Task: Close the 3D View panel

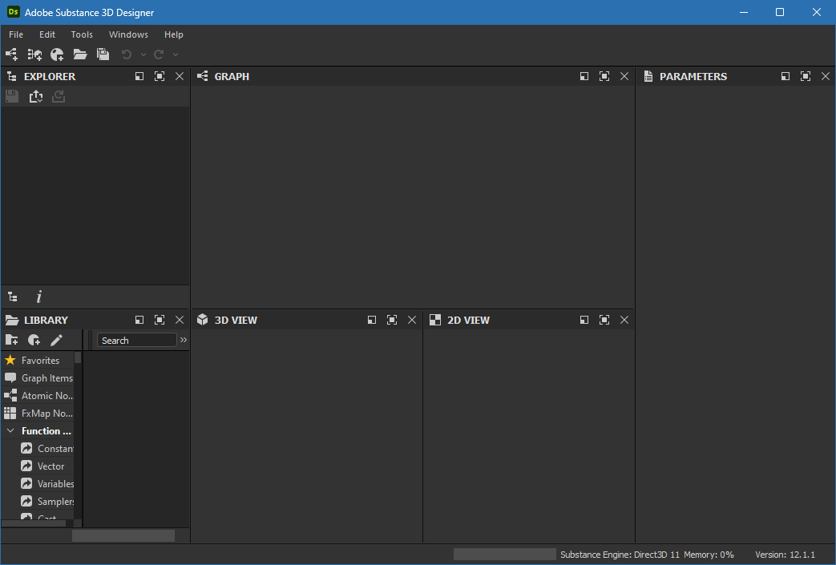Action: click(412, 320)
